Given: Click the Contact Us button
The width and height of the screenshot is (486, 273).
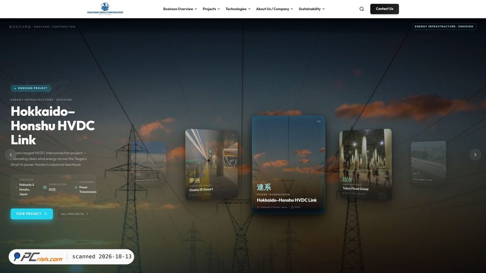Looking at the screenshot, I should click(x=384, y=9).
